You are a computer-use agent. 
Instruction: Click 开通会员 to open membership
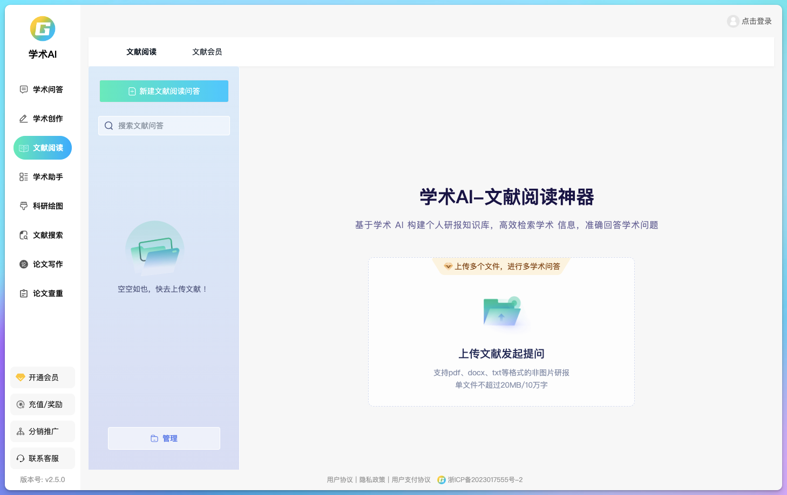point(42,377)
